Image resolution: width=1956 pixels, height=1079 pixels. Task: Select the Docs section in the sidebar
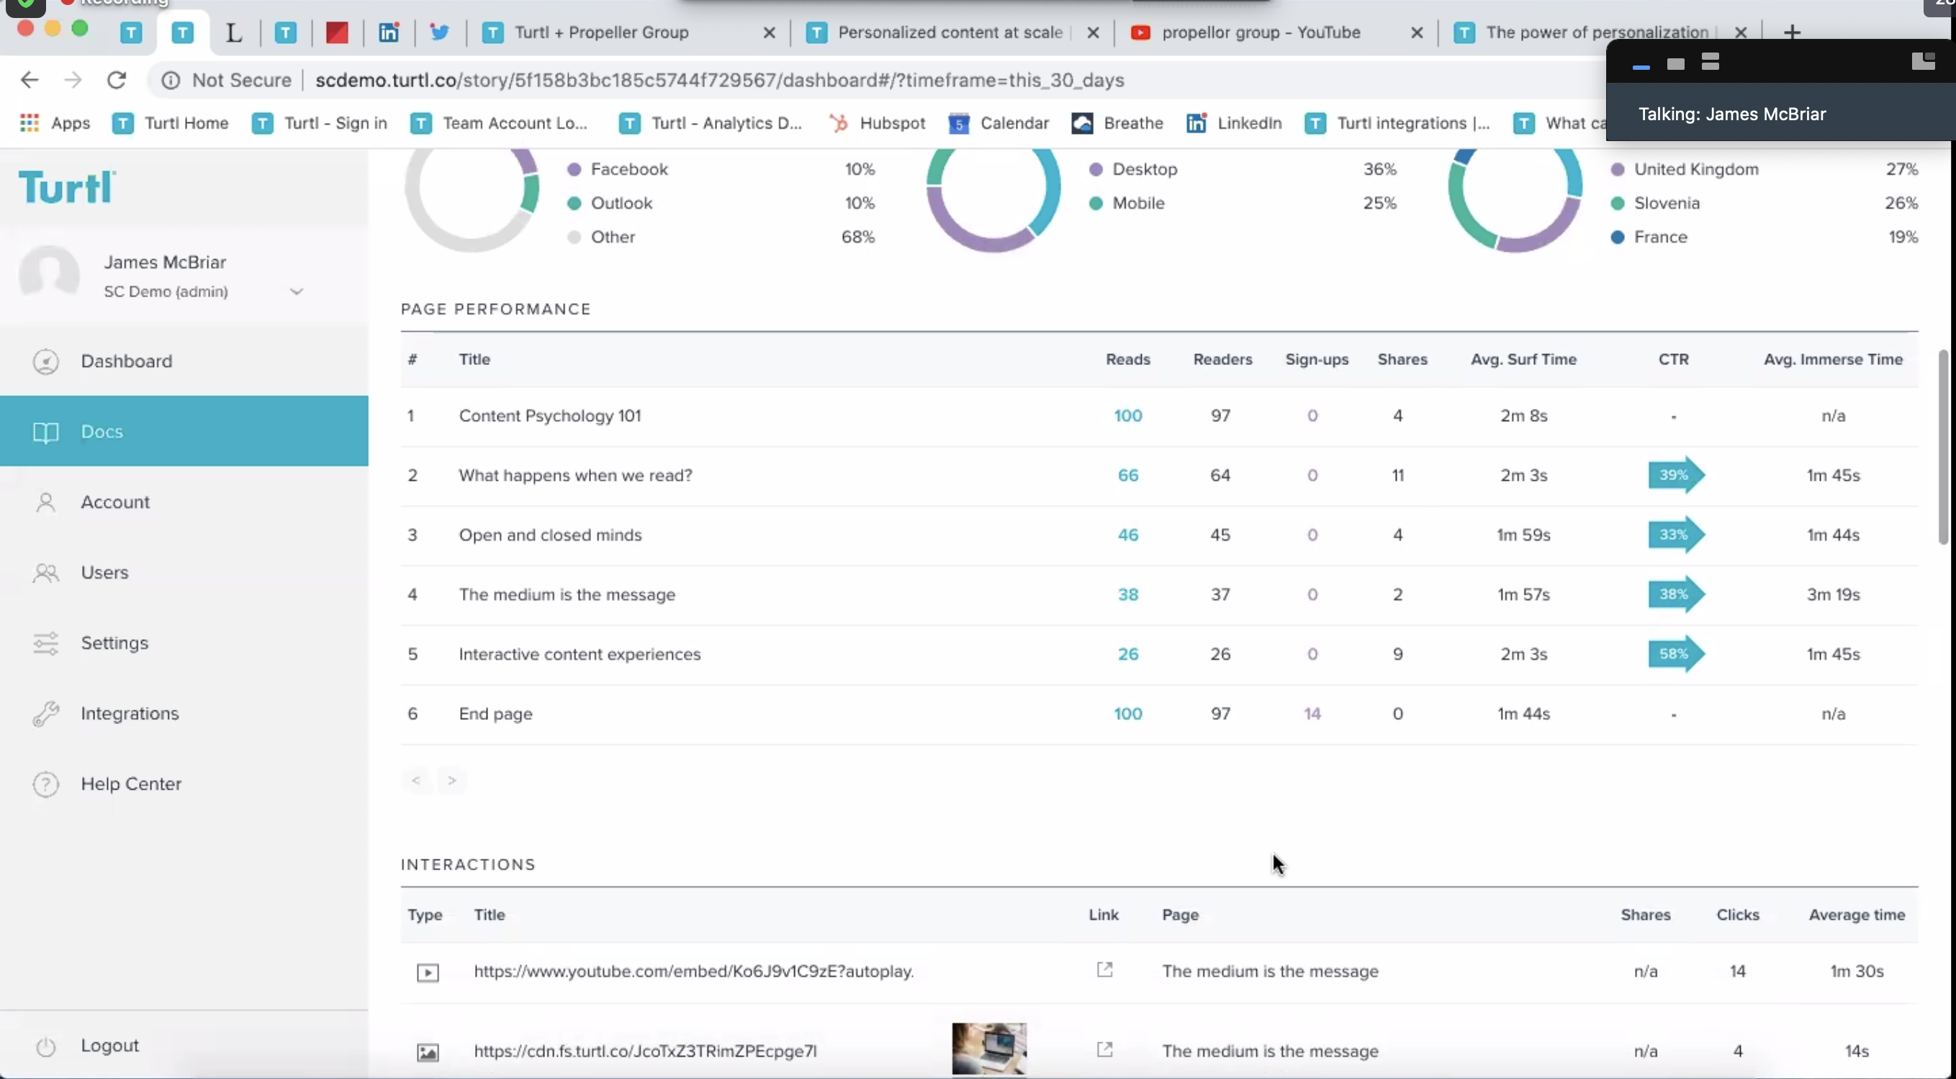point(101,431)
